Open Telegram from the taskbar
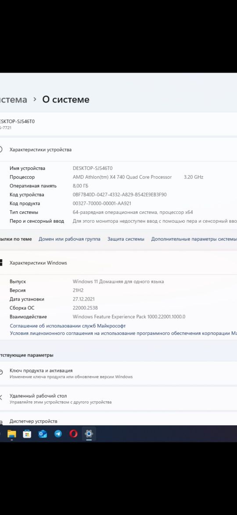 (58, 434)
